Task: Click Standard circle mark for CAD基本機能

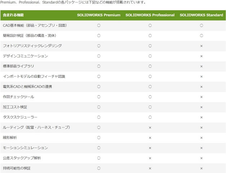Action: tap(202, 26)
